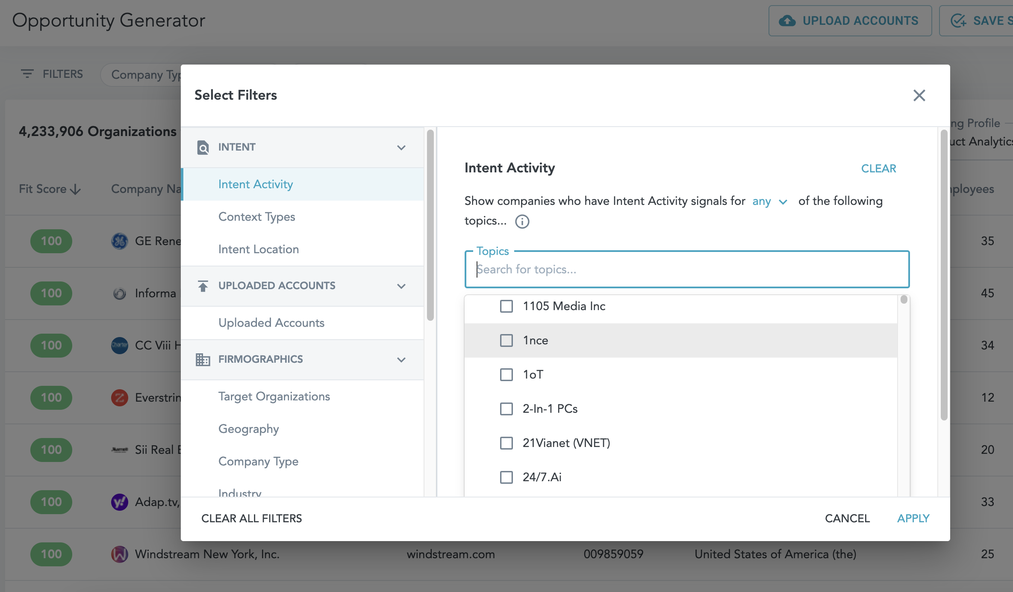The width and height of the screenshot is (1013, 592).
Task: Collapse the Firmographics section chevron
Action: click(x=401, y=360)
